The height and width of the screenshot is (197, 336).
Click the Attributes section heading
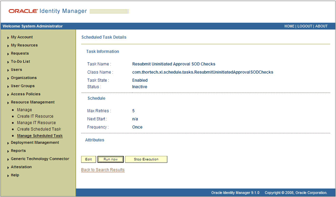(95, 140)
